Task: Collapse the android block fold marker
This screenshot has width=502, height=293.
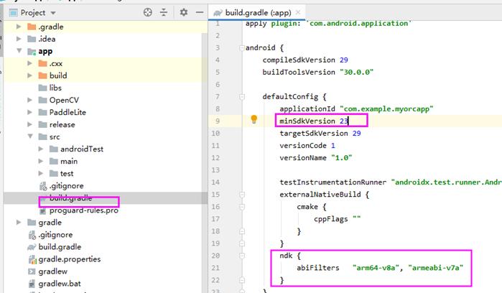Action: click(242, 48)
